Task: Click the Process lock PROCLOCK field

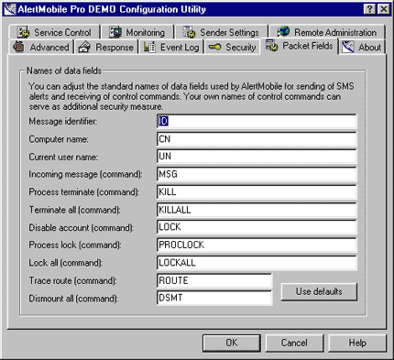Action: (257, 245)
